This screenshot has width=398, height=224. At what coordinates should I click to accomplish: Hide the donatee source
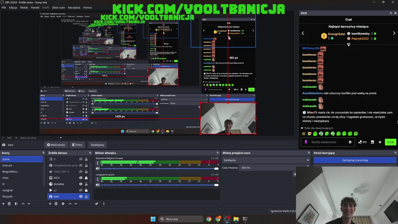pyautogui.click(x=81, y=184)
